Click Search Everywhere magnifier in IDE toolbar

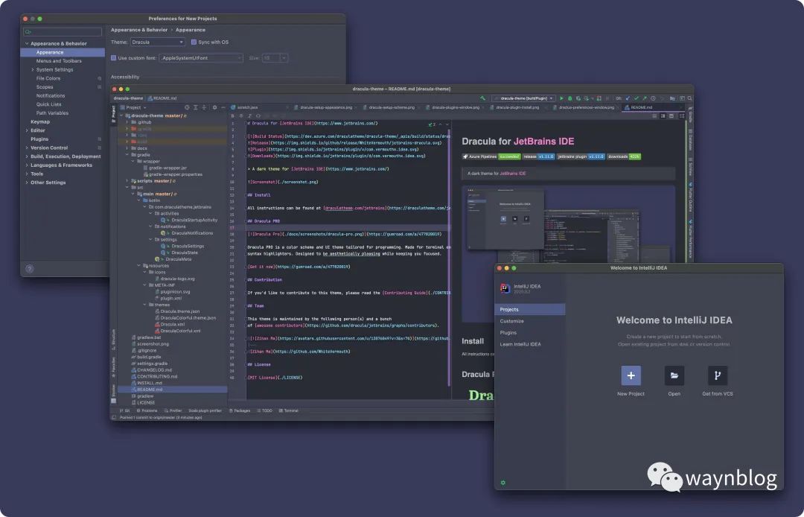point(689,98)
